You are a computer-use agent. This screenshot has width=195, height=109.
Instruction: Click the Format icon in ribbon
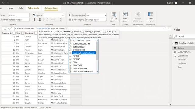point(34,15)
